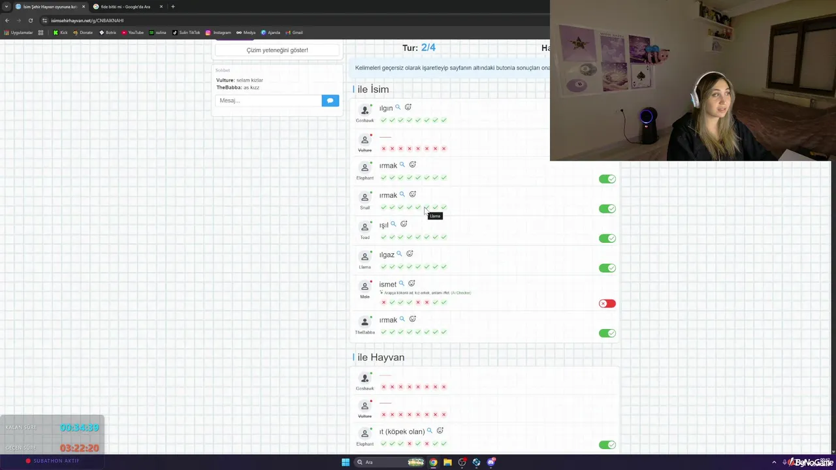Look up the word ışıl via magnifier
Image resolution: width=836 pixels, height=470 pixels.
[393, 225]
